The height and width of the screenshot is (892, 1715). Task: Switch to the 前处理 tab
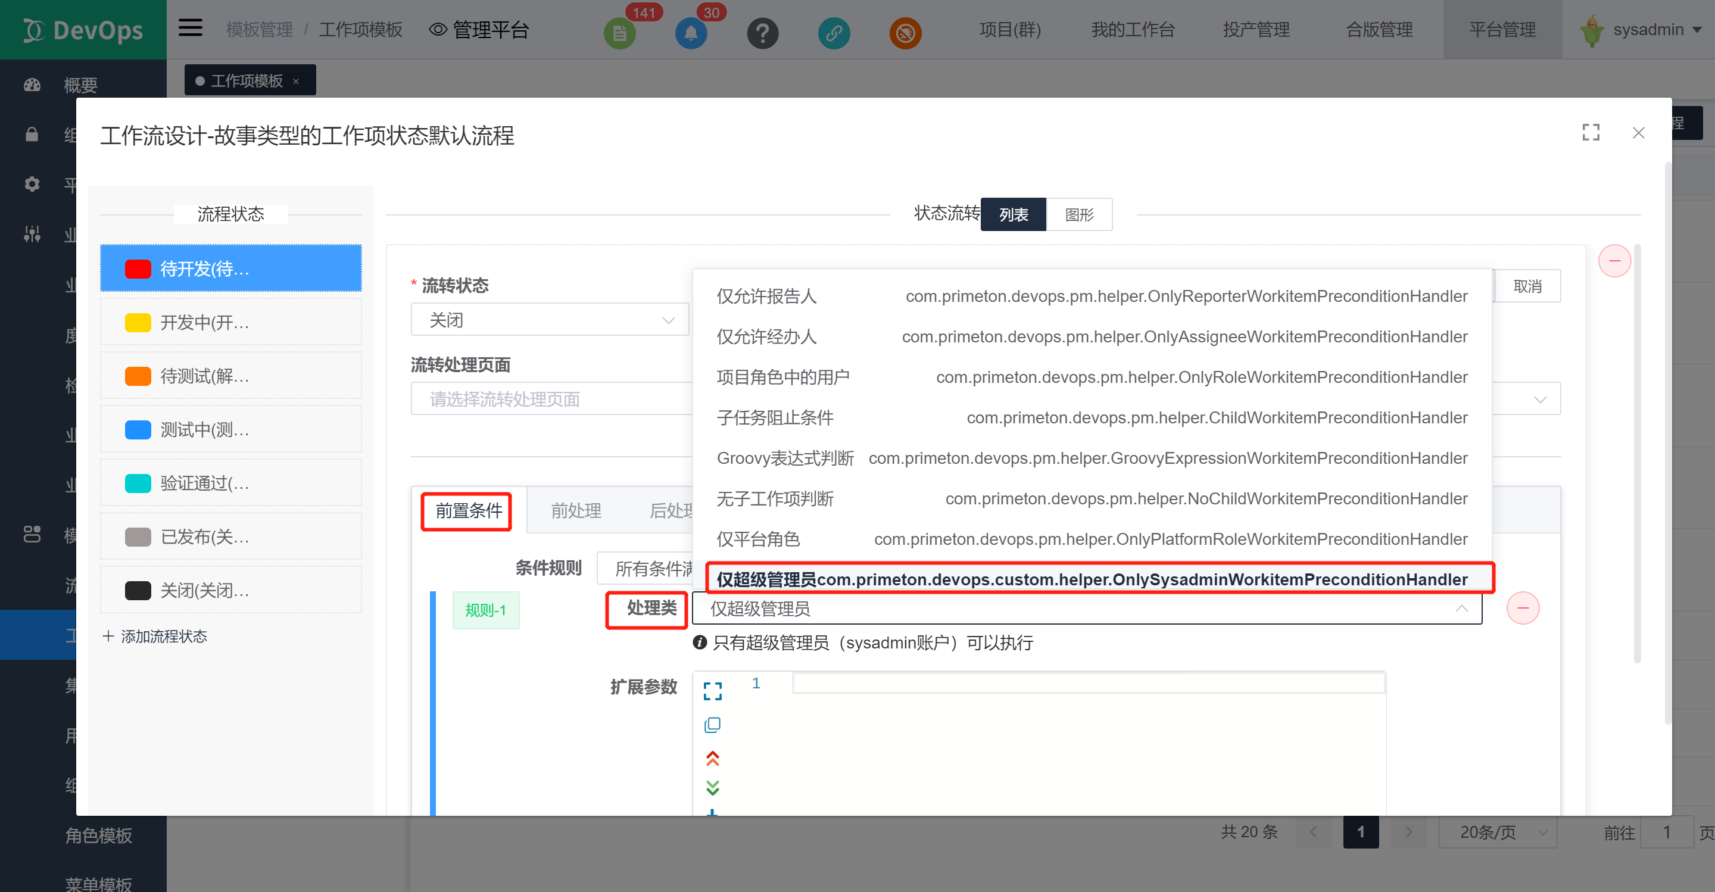click(576, 510)
